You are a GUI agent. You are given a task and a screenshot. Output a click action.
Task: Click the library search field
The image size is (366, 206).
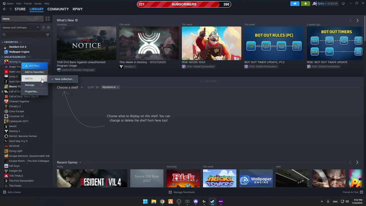click(x=23, y=35)
